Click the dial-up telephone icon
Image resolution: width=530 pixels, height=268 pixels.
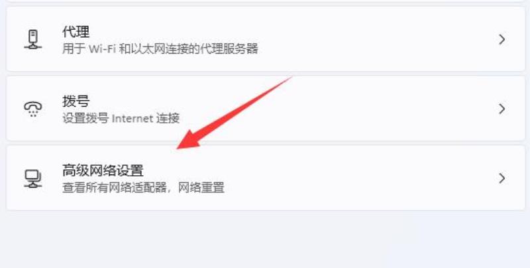[32, 109]
